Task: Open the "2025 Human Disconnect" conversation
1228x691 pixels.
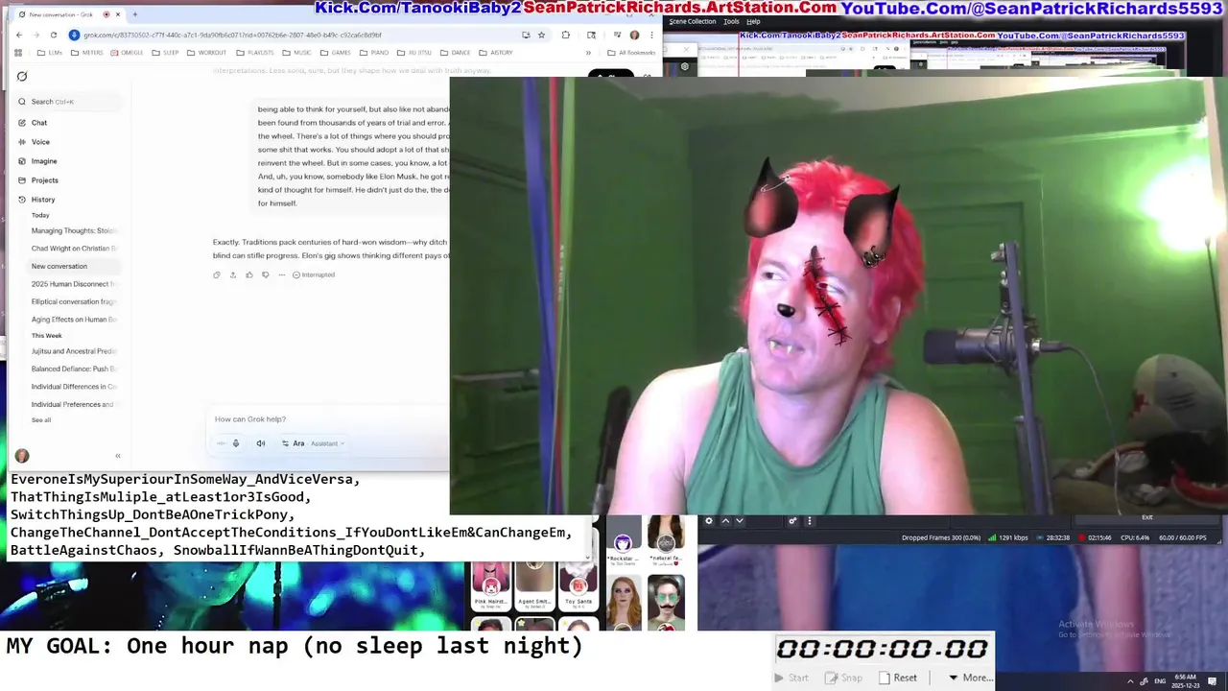Action: (x=74, y=284)
